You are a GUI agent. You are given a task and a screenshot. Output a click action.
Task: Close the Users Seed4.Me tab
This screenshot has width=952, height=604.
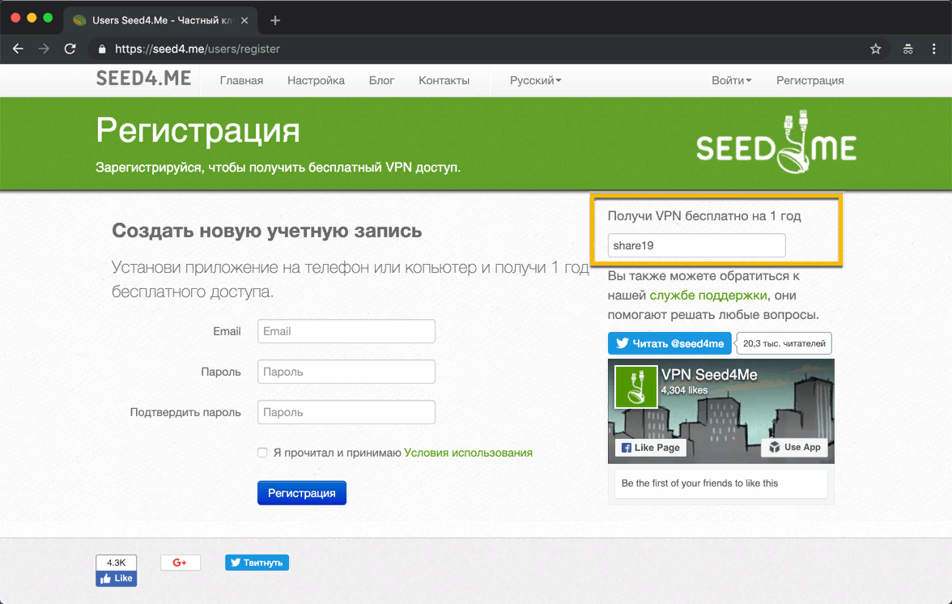click(244, 20)
